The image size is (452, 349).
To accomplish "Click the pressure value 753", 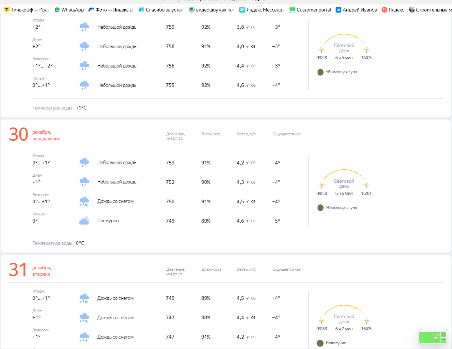I will (x=170, y=163).
